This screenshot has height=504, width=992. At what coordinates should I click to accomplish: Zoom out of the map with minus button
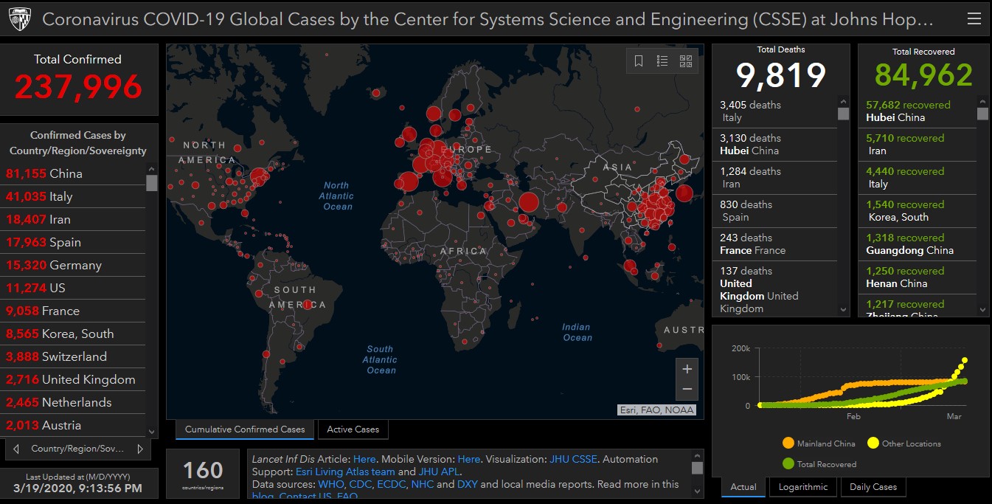coord(687,389)
